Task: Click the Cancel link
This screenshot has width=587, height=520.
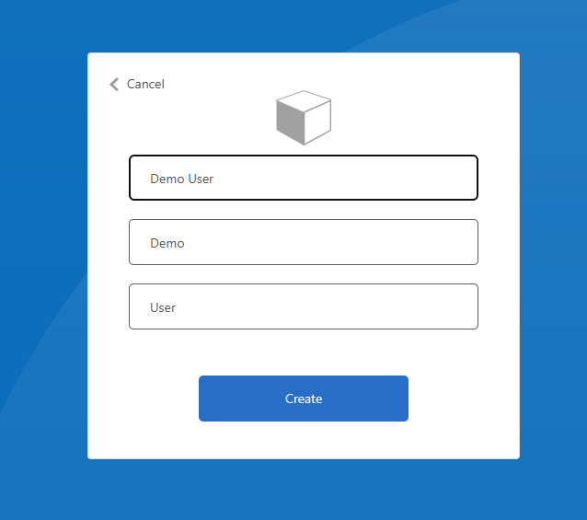Action: point(145,85)
